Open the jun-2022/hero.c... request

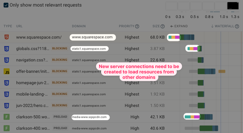(x=32, y=106)
